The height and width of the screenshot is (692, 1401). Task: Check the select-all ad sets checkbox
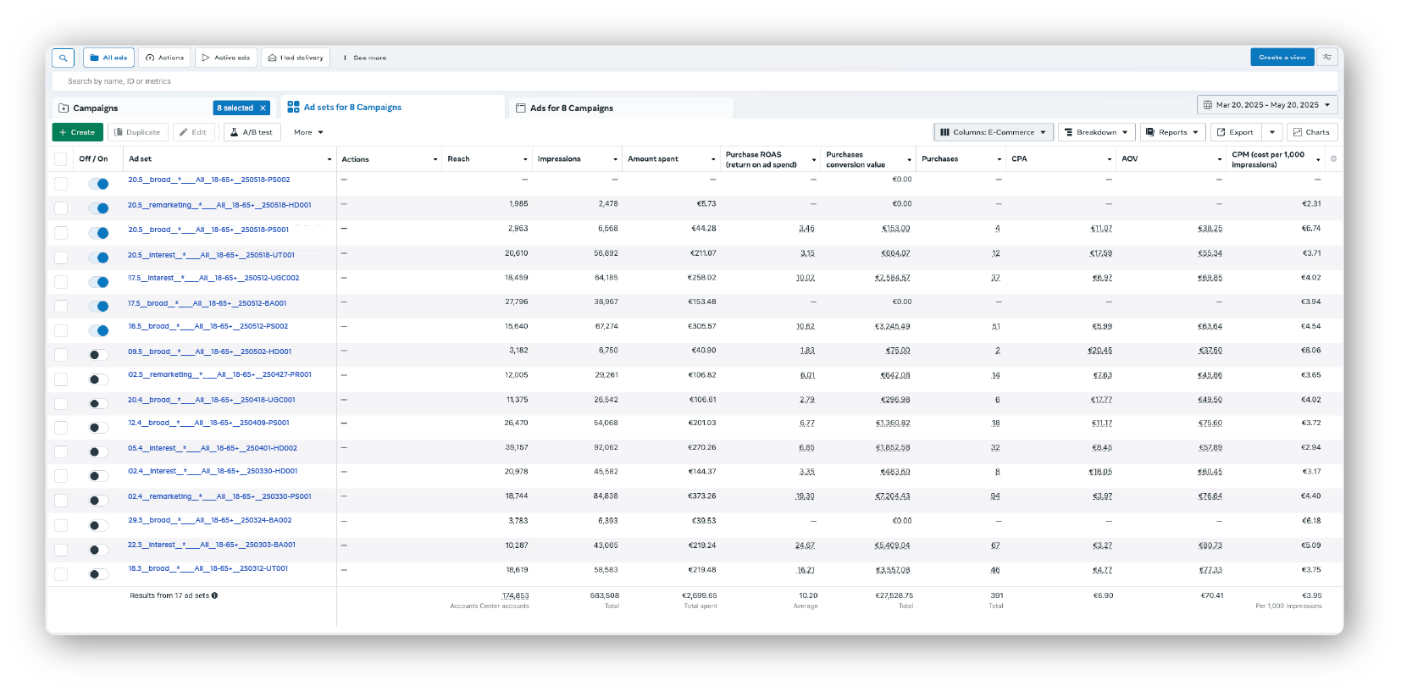(x=60, y=159)
